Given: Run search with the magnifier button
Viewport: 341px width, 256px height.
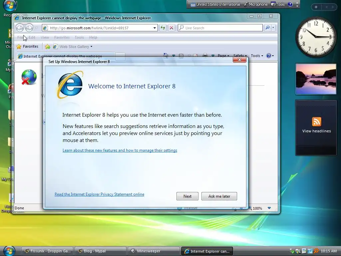Looking at the screenshot, I should pos(267,28).
